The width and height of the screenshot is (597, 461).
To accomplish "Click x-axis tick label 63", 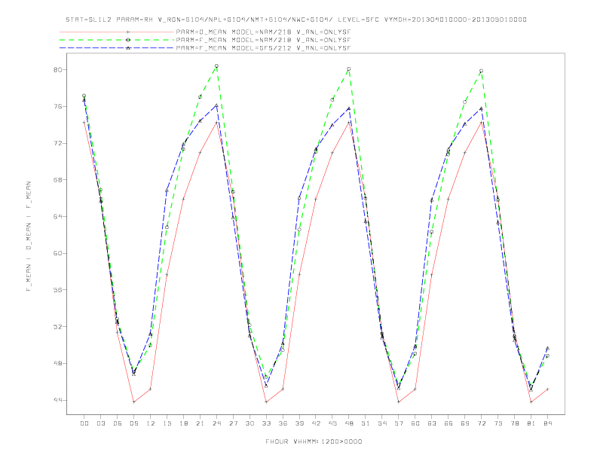I will [x=432, y=423].
